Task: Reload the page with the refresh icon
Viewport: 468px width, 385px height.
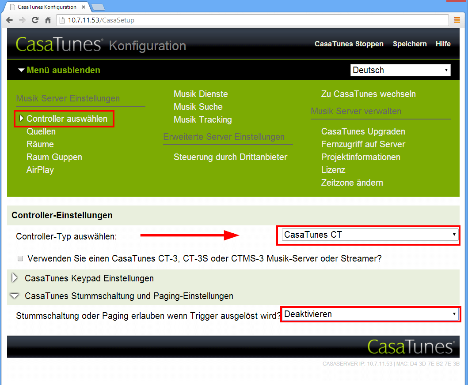Action: [x=35, y=20]
